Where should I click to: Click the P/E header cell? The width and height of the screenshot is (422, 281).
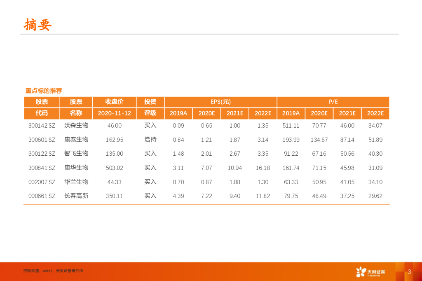click(333, 102)
